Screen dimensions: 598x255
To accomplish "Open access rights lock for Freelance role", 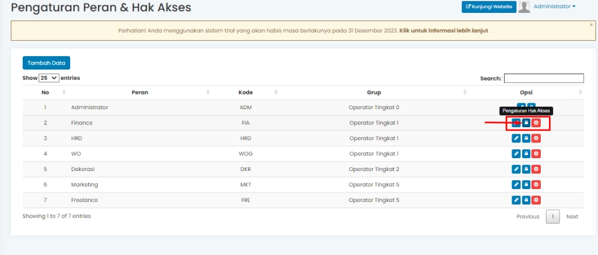I will tap(526, 200).
